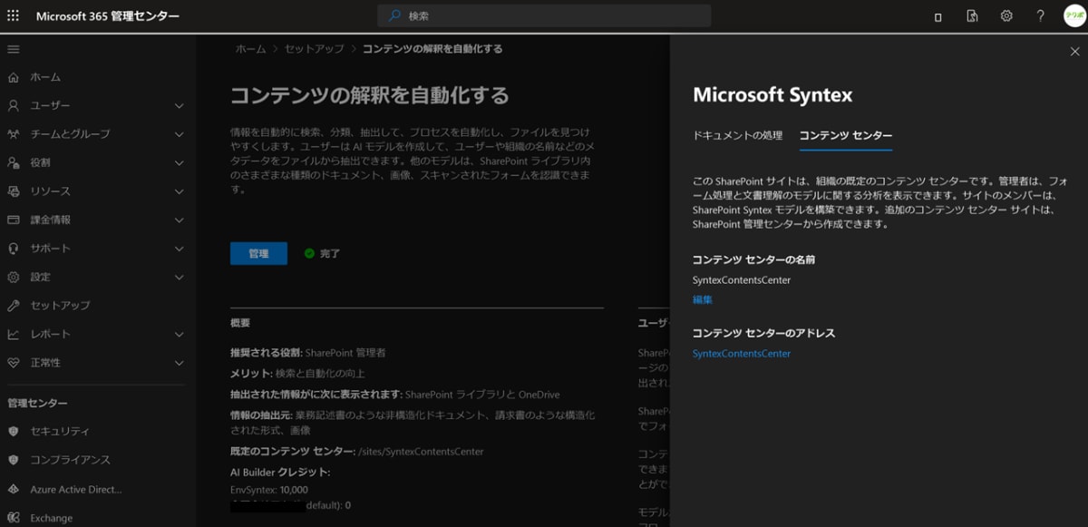This screenshot has height=527, width=1088.
Task: Go to セットアップ breadcrumb link
Action: 314,49
